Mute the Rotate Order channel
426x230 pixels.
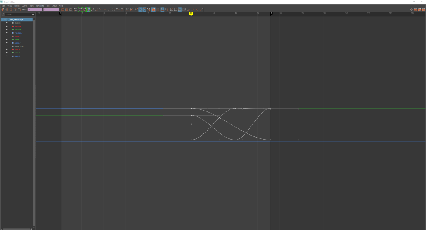click(7, 46)
